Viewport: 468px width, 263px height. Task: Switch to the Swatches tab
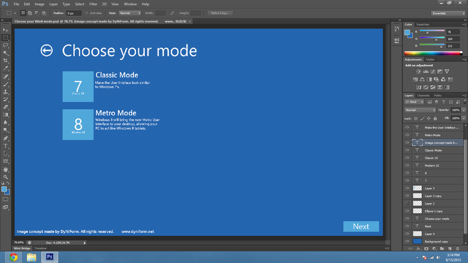tap(422, 24)
